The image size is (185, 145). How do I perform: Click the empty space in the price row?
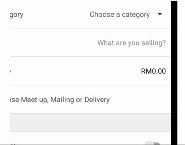pyautogui.click(x=76, y=71)
